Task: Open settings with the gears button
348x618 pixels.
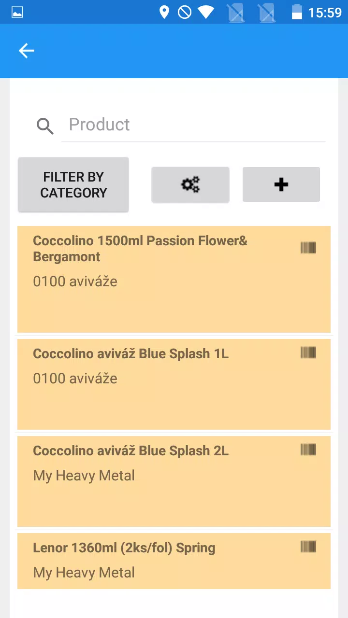Action: (x=190, y=184)
